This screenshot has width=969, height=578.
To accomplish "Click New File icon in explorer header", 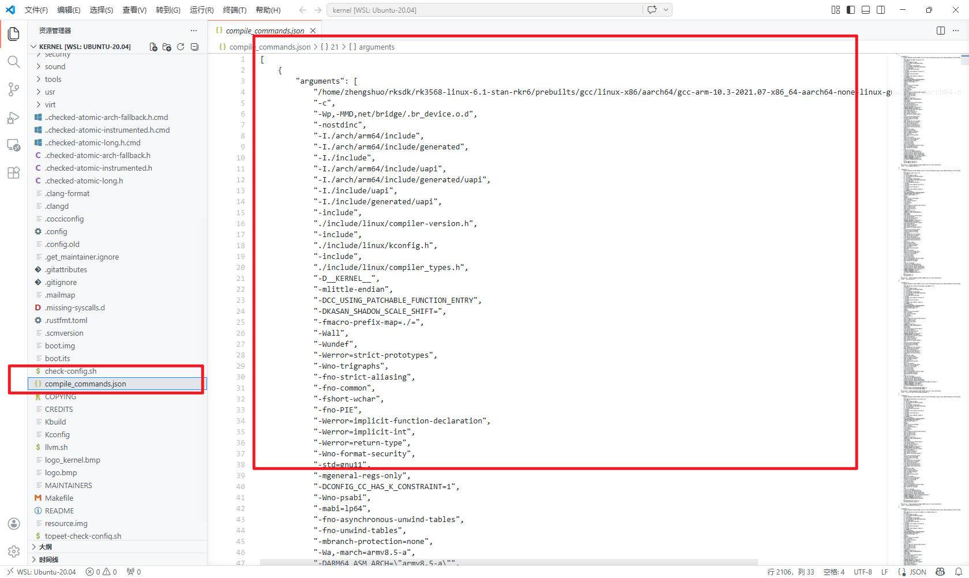I will pyautogui.click(x=153, y=47).
